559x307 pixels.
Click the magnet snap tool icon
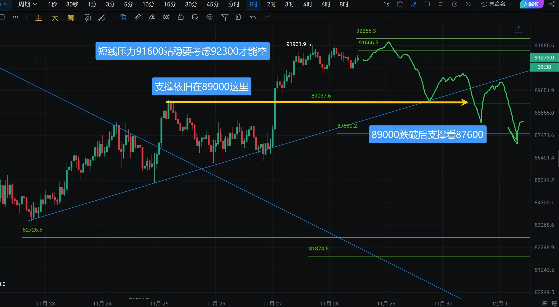[x=209, y=17]
